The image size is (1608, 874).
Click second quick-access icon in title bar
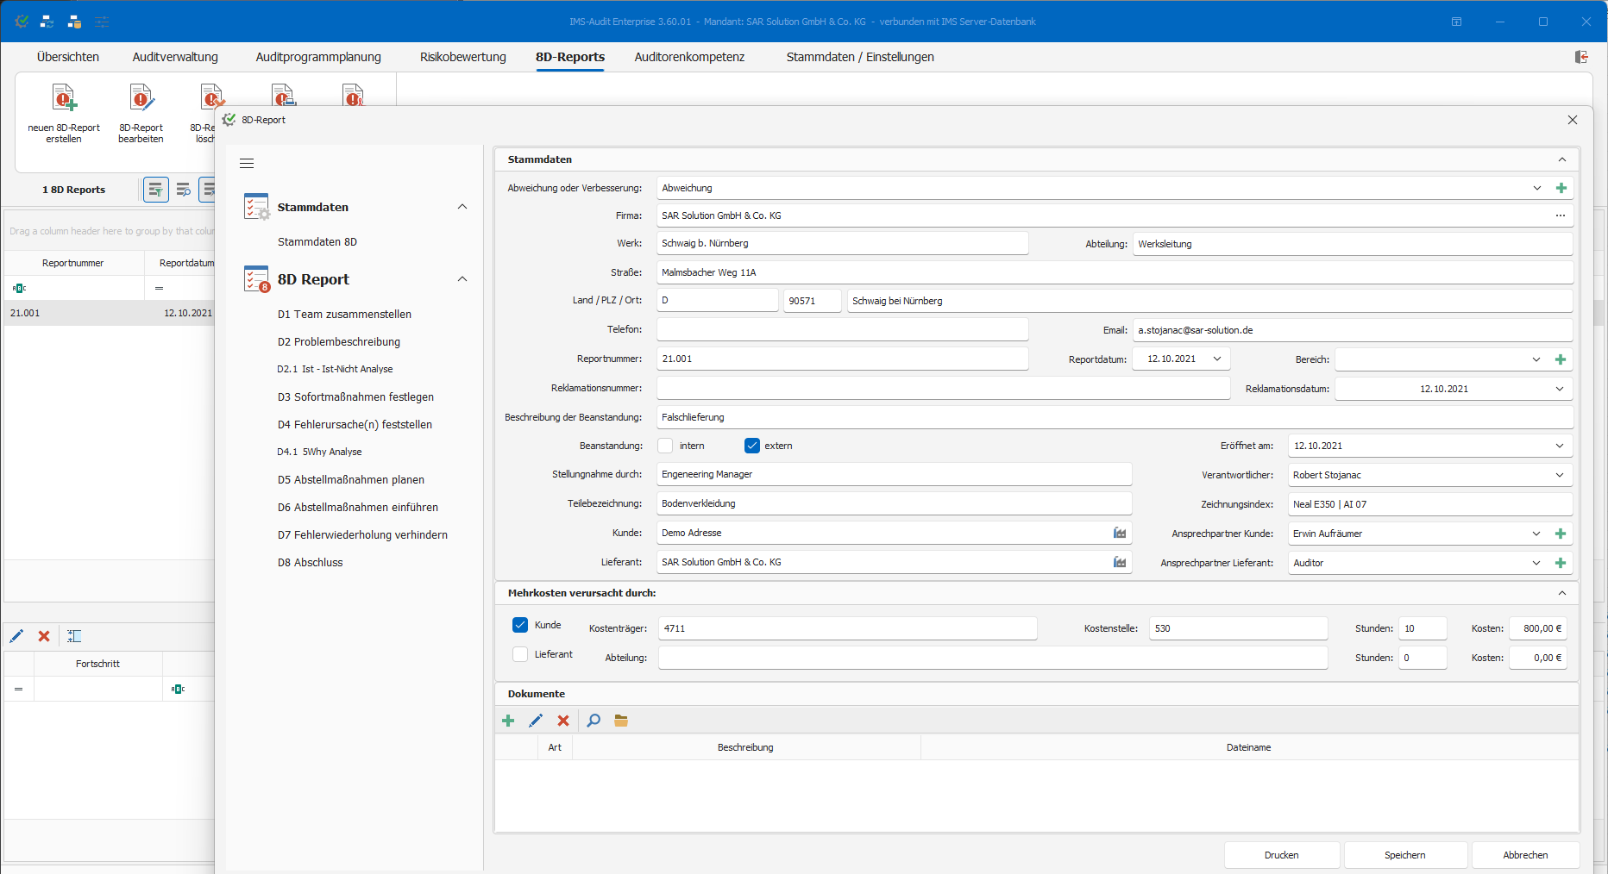[x=47, y=22]
